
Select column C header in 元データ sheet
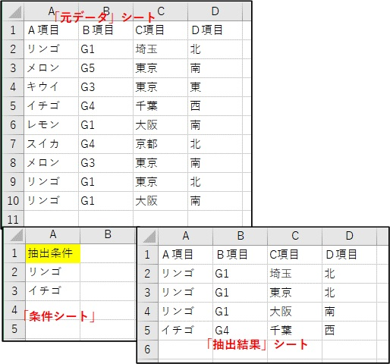click(161, 12)
